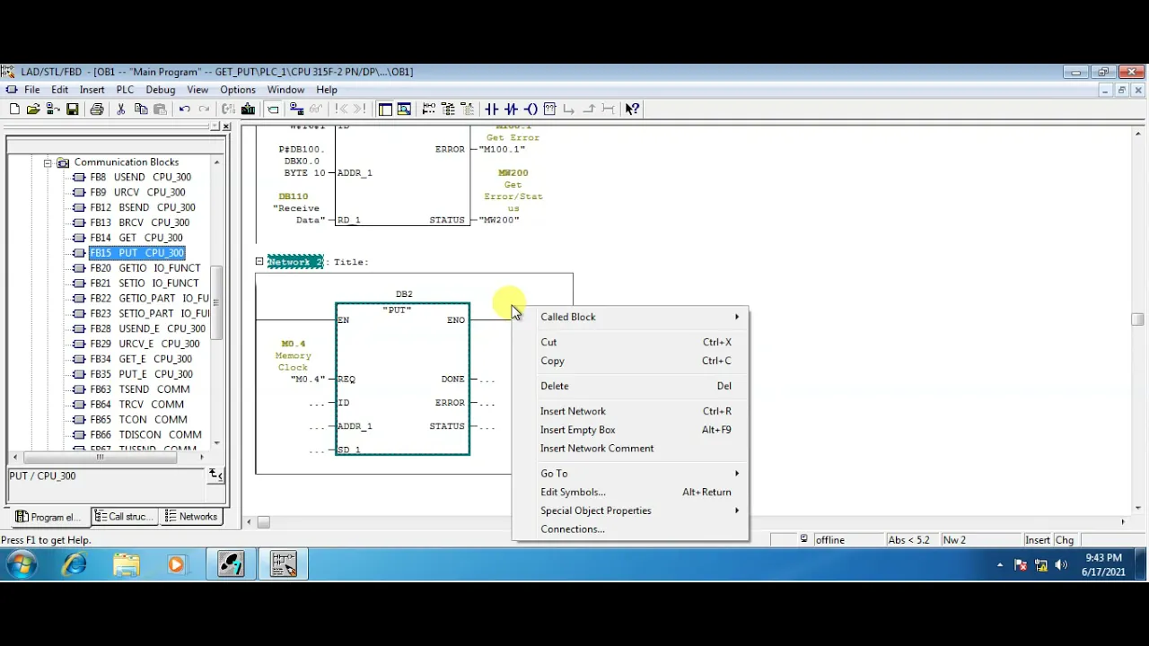Click the DONE output placeholder of PUT
The height and width of the screenshot is (646, 1149).
coord(486,380)
